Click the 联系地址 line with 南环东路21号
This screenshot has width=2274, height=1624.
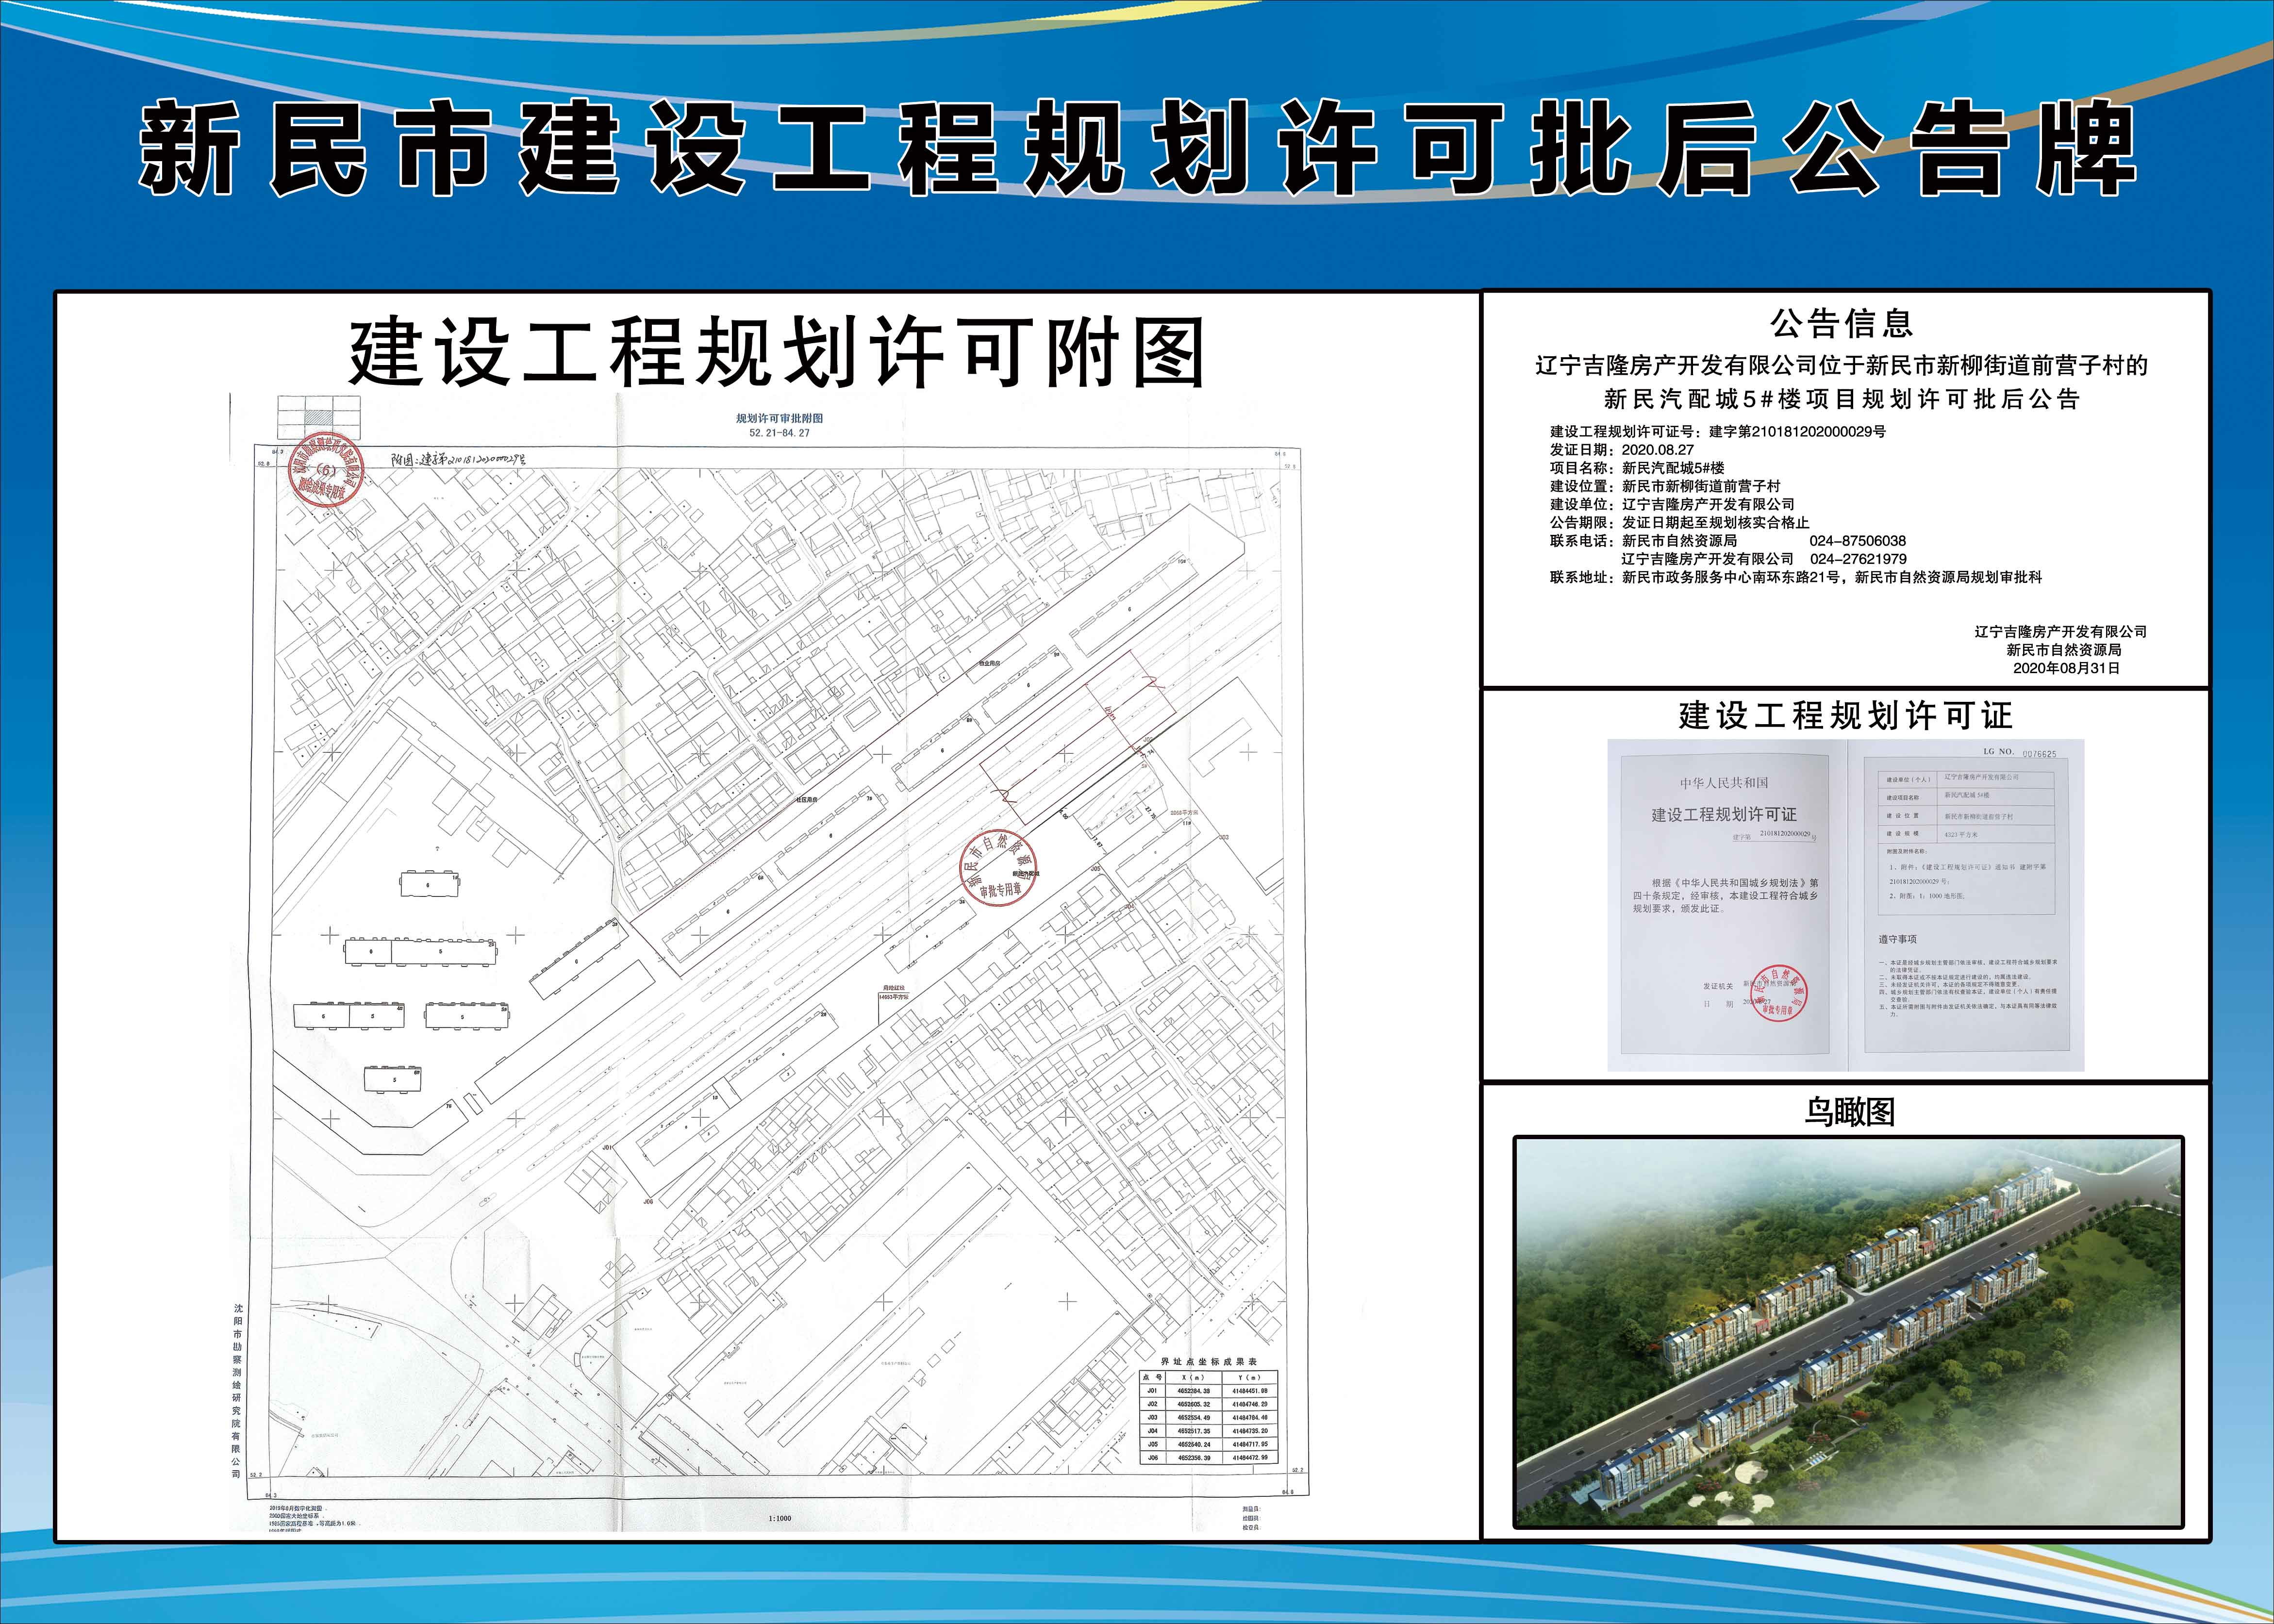[x=1795, y=577]
